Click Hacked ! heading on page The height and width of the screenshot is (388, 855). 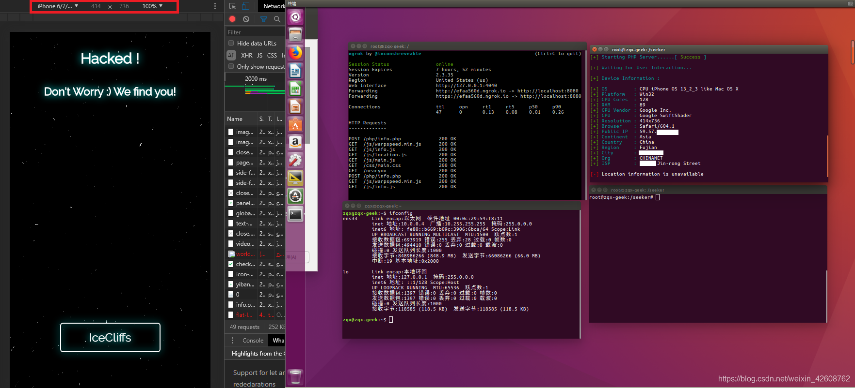[x=110, y=59]
